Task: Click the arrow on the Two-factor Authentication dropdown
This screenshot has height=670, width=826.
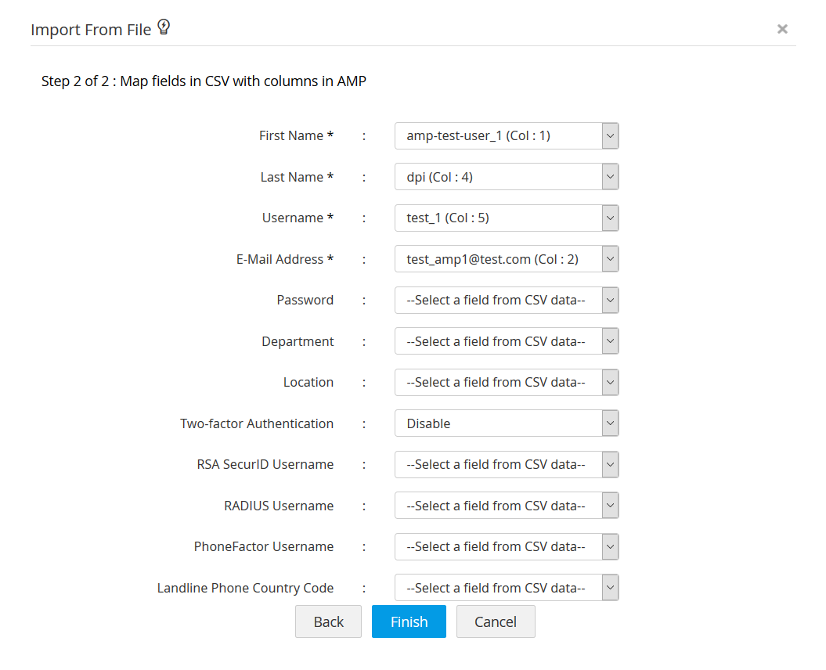Action: (x=610, y=423)
